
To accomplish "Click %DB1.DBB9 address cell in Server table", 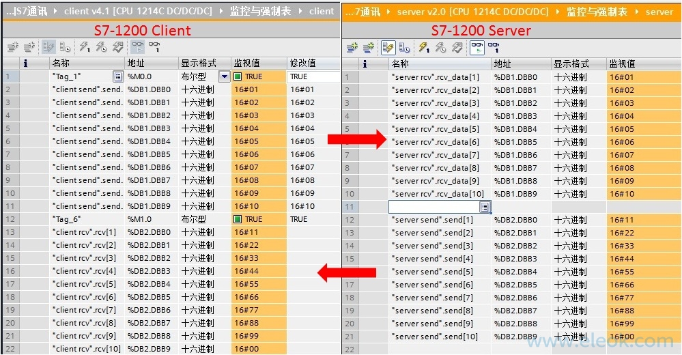I will (521, 194).
